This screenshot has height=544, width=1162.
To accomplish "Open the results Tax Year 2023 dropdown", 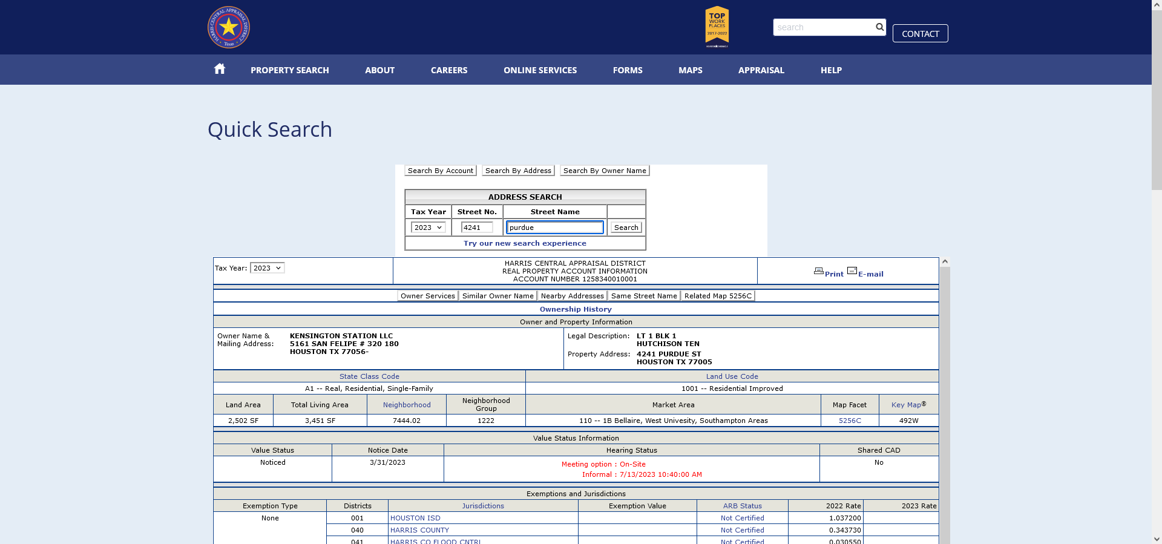I will tap(268, 268).
